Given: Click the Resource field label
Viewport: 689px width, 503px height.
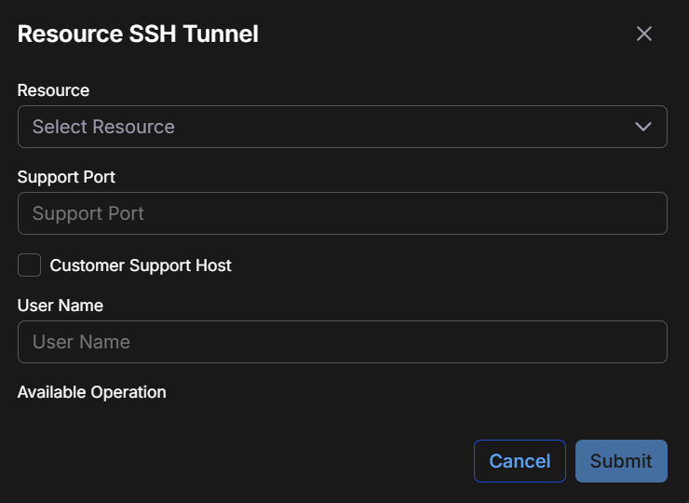Looking at the screenshot, I should coord(53,90).
